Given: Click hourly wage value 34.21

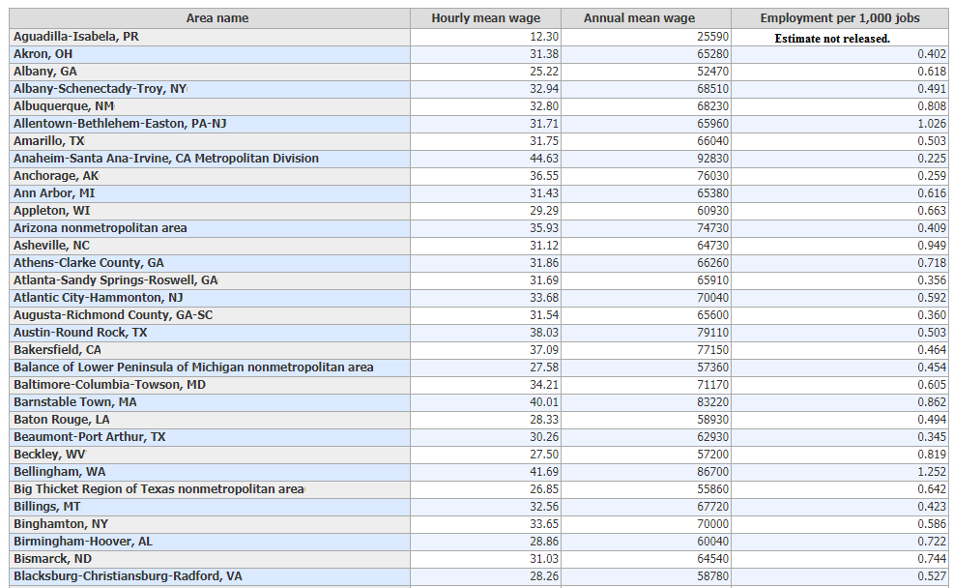Looking at the screenshot, I should (x=544, y=385).
